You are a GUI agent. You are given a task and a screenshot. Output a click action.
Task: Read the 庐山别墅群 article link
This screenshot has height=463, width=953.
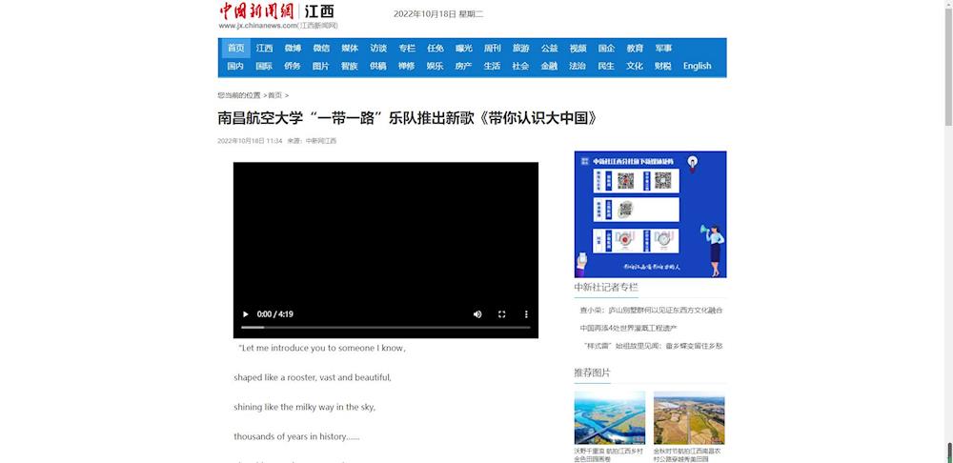(651, 310)
